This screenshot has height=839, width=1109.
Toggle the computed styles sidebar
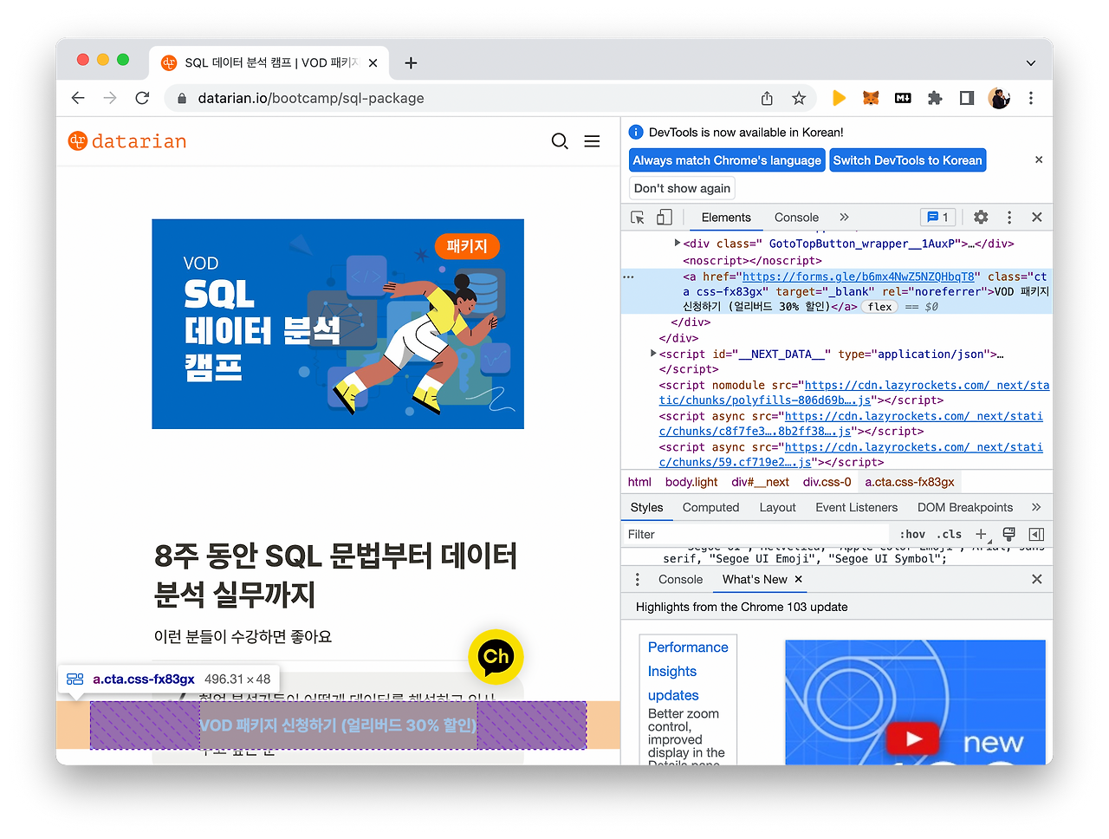click(1036, 534)
